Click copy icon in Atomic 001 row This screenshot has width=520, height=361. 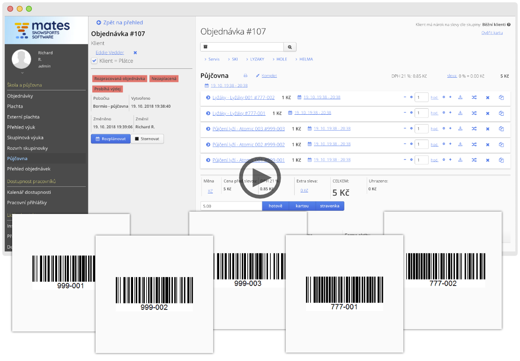501,160
